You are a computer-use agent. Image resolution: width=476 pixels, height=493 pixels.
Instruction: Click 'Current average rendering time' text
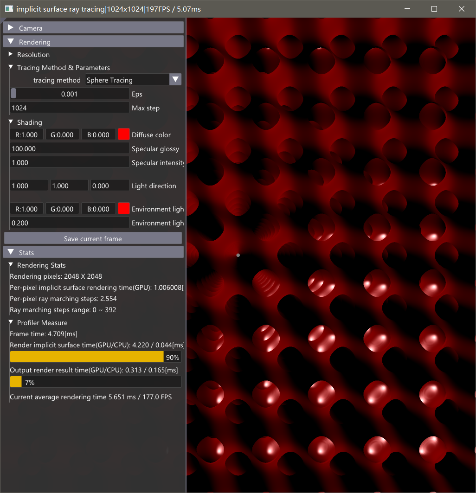pyautogui.click(x=91, y=397)
